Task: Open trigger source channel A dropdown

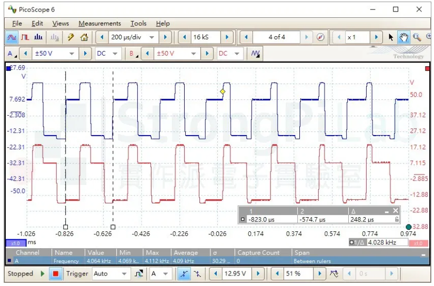Action: click(x=166, y=274)
